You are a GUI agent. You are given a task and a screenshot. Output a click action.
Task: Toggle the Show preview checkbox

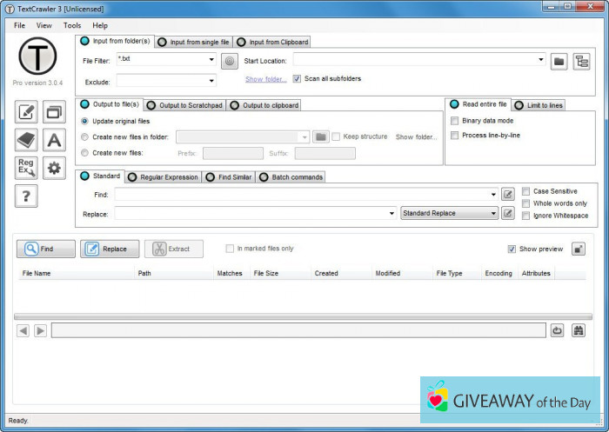tap(512, 249)
